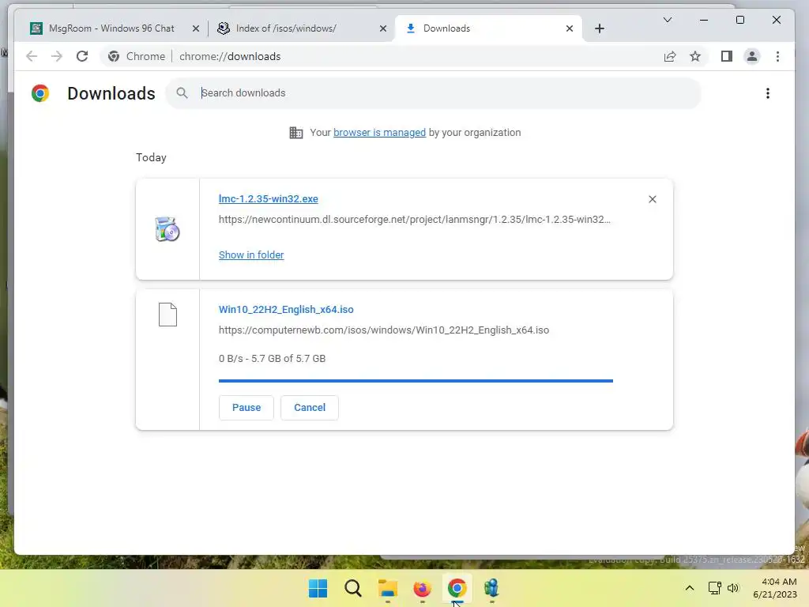Screen dimensions: 809x607
Task: Reload the Downloads page
Action: 82,56
